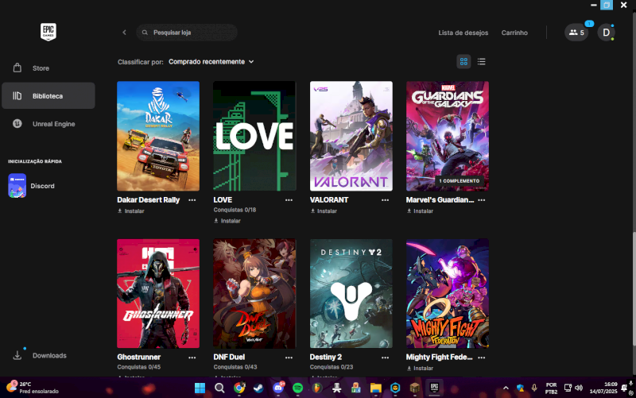Install the LOVE game

coord(227,221)
